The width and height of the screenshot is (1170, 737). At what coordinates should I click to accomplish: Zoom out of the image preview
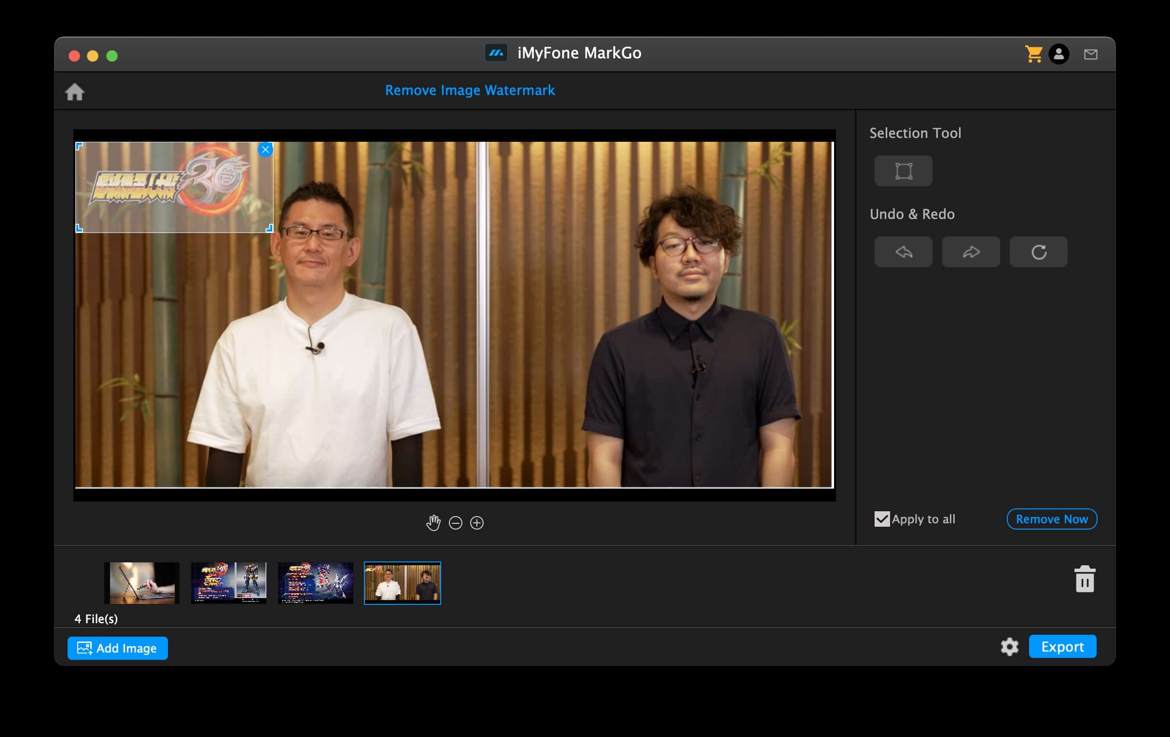point(455,523)
